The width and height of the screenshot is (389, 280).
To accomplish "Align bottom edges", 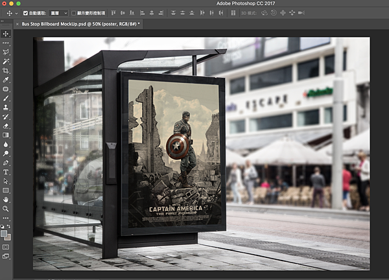I will pyautogui.click(x=132, y=13).
